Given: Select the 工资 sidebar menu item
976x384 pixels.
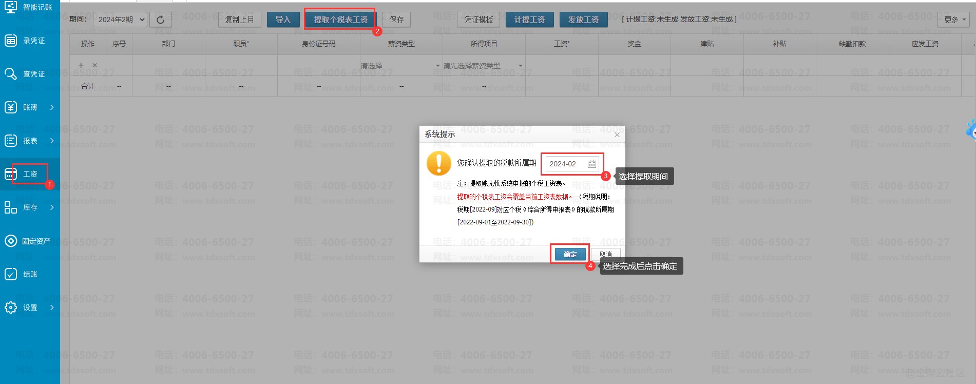Looking at the screenshot, I should pos(30,174).
